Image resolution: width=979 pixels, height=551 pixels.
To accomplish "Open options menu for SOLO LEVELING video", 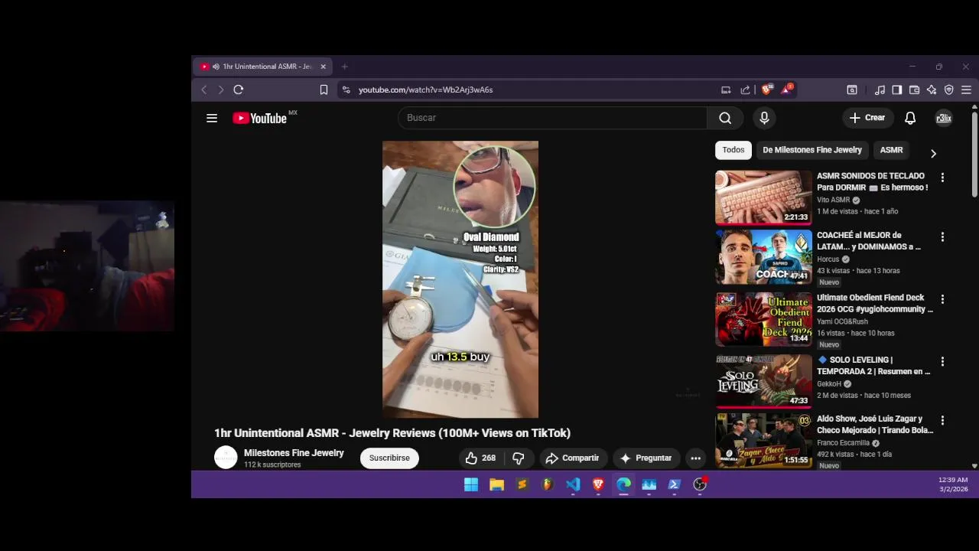I will [942, 361].
